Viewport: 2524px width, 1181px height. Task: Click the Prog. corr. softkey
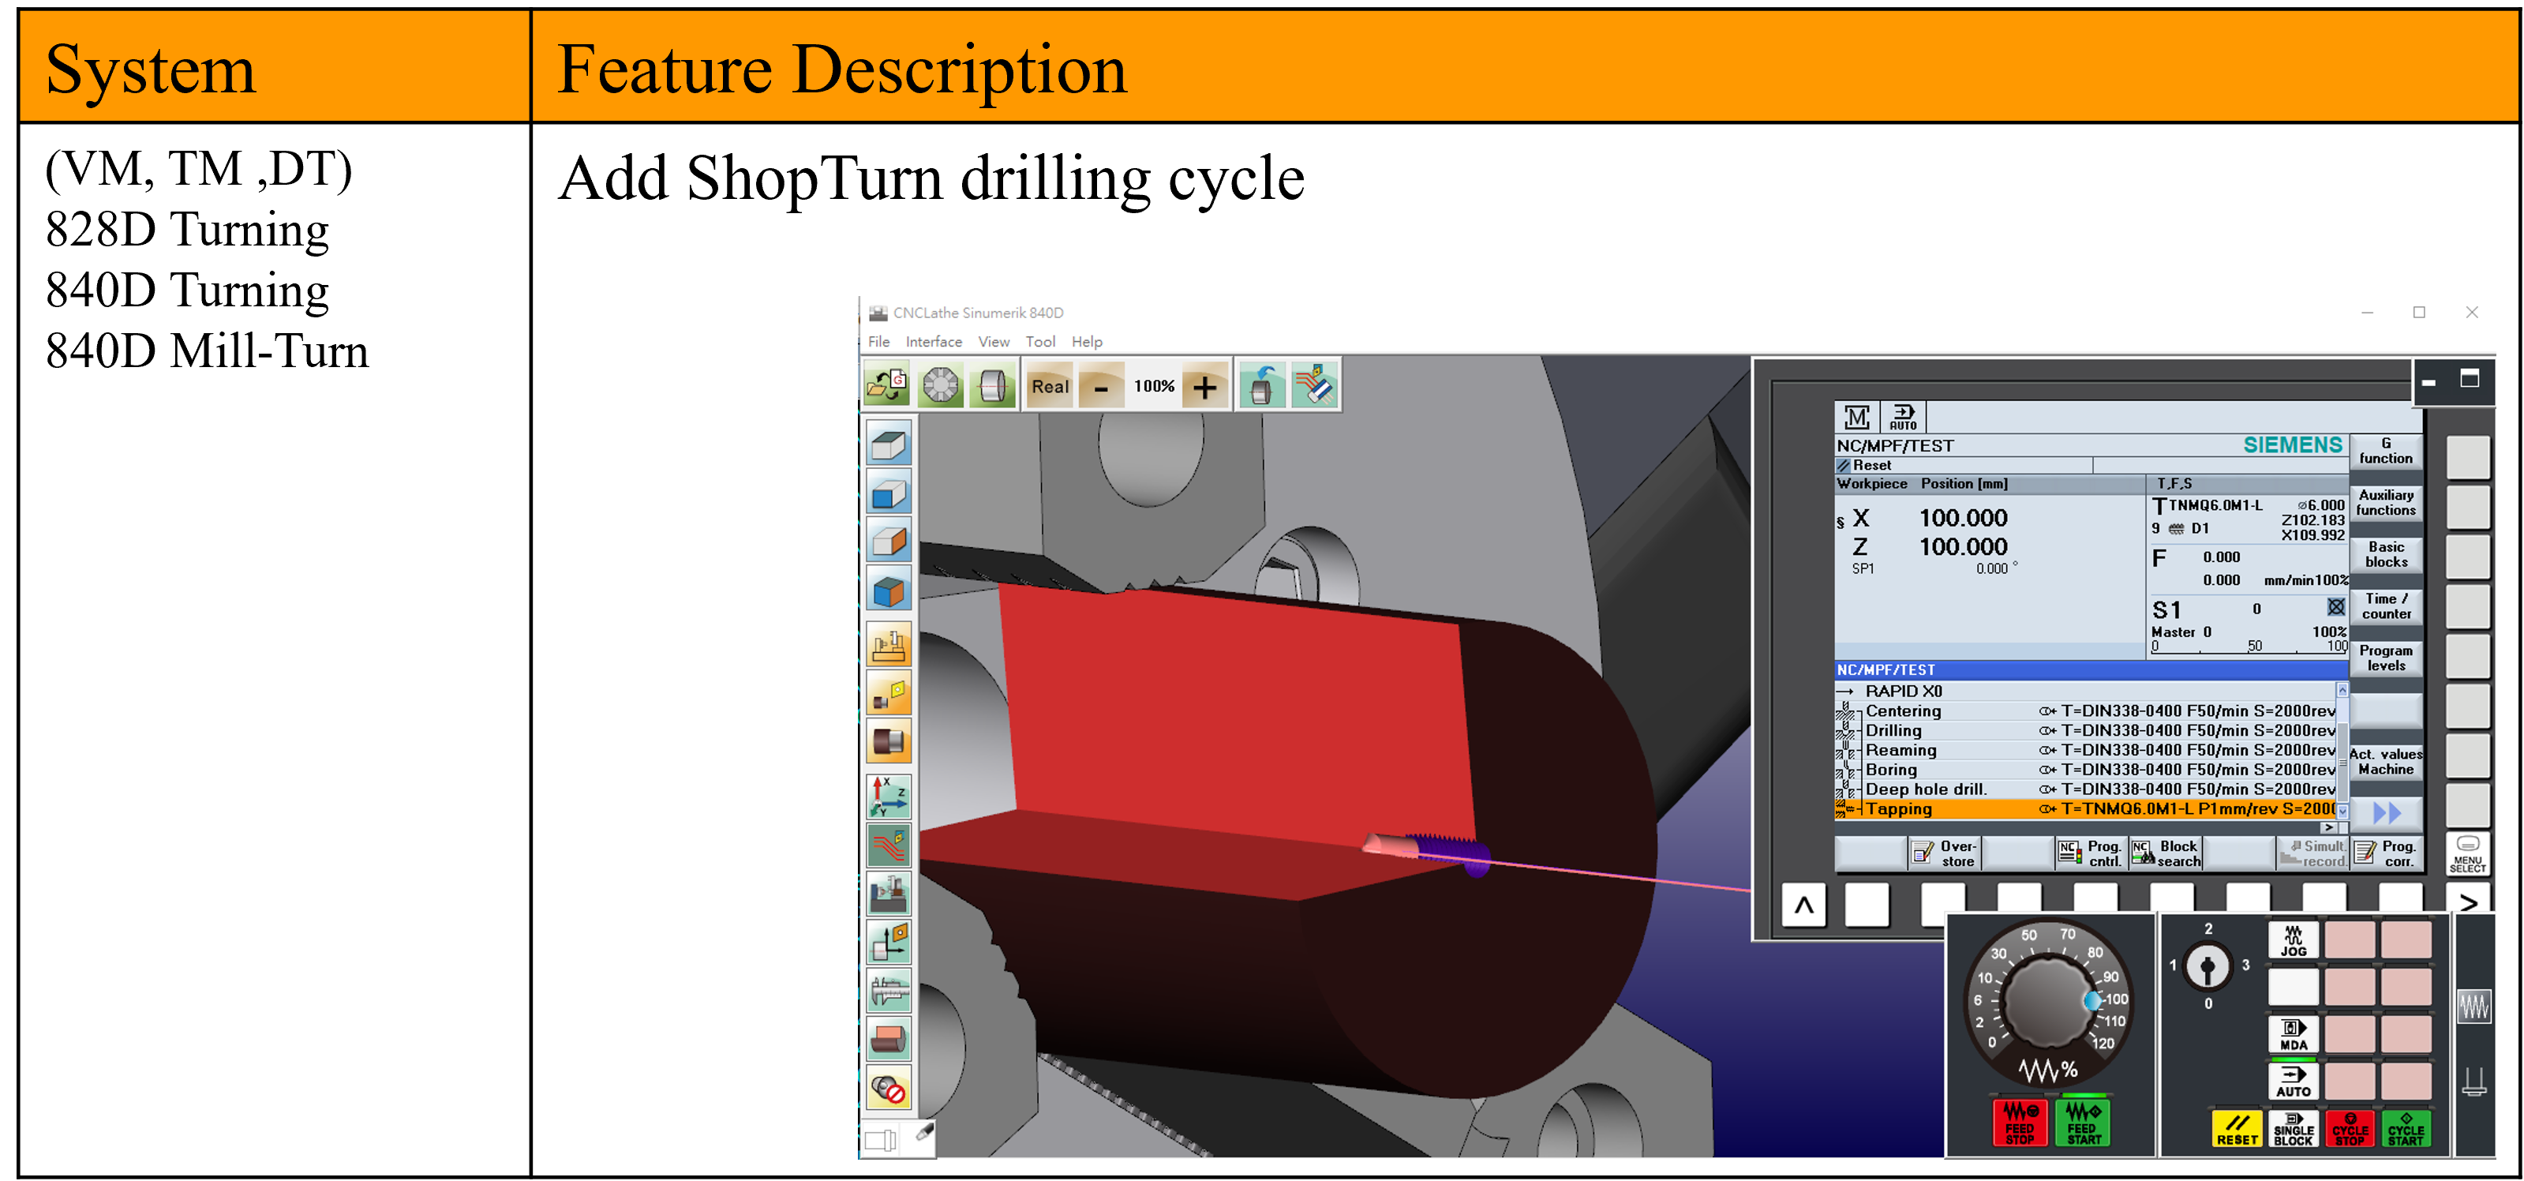coord(2386,853)
